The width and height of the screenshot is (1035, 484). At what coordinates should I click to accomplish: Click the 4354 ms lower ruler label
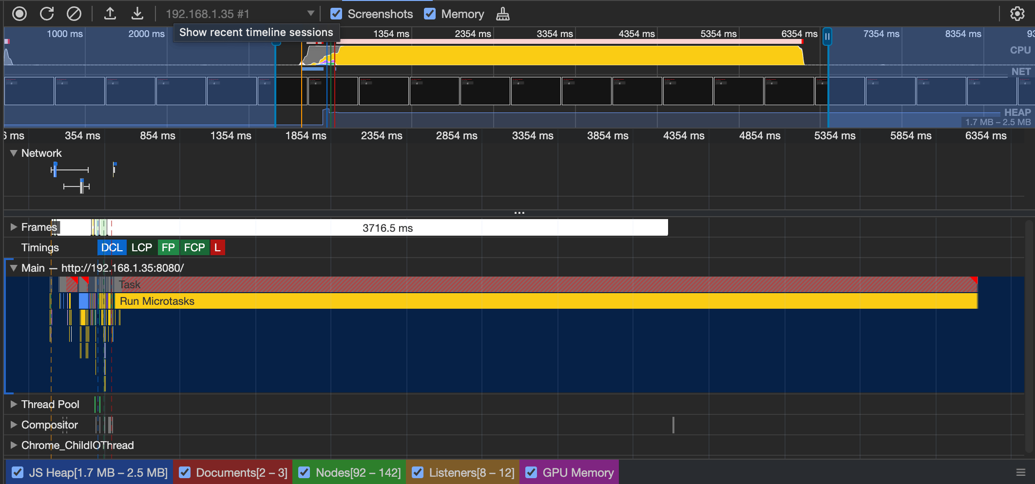(684, 136)
